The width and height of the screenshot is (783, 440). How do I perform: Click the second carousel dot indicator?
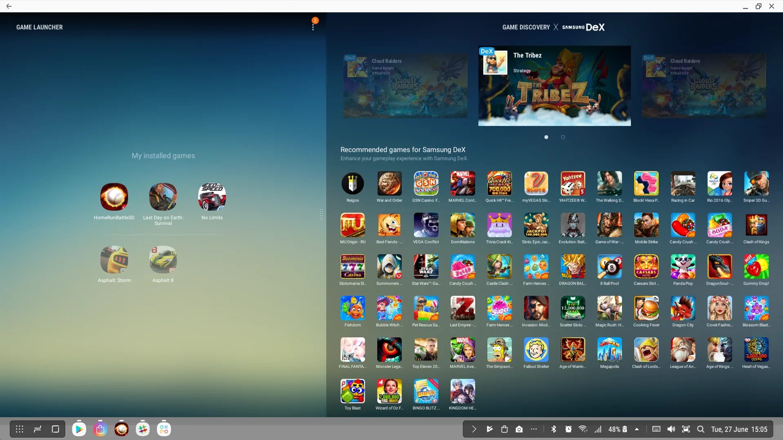tap(562, 136)
